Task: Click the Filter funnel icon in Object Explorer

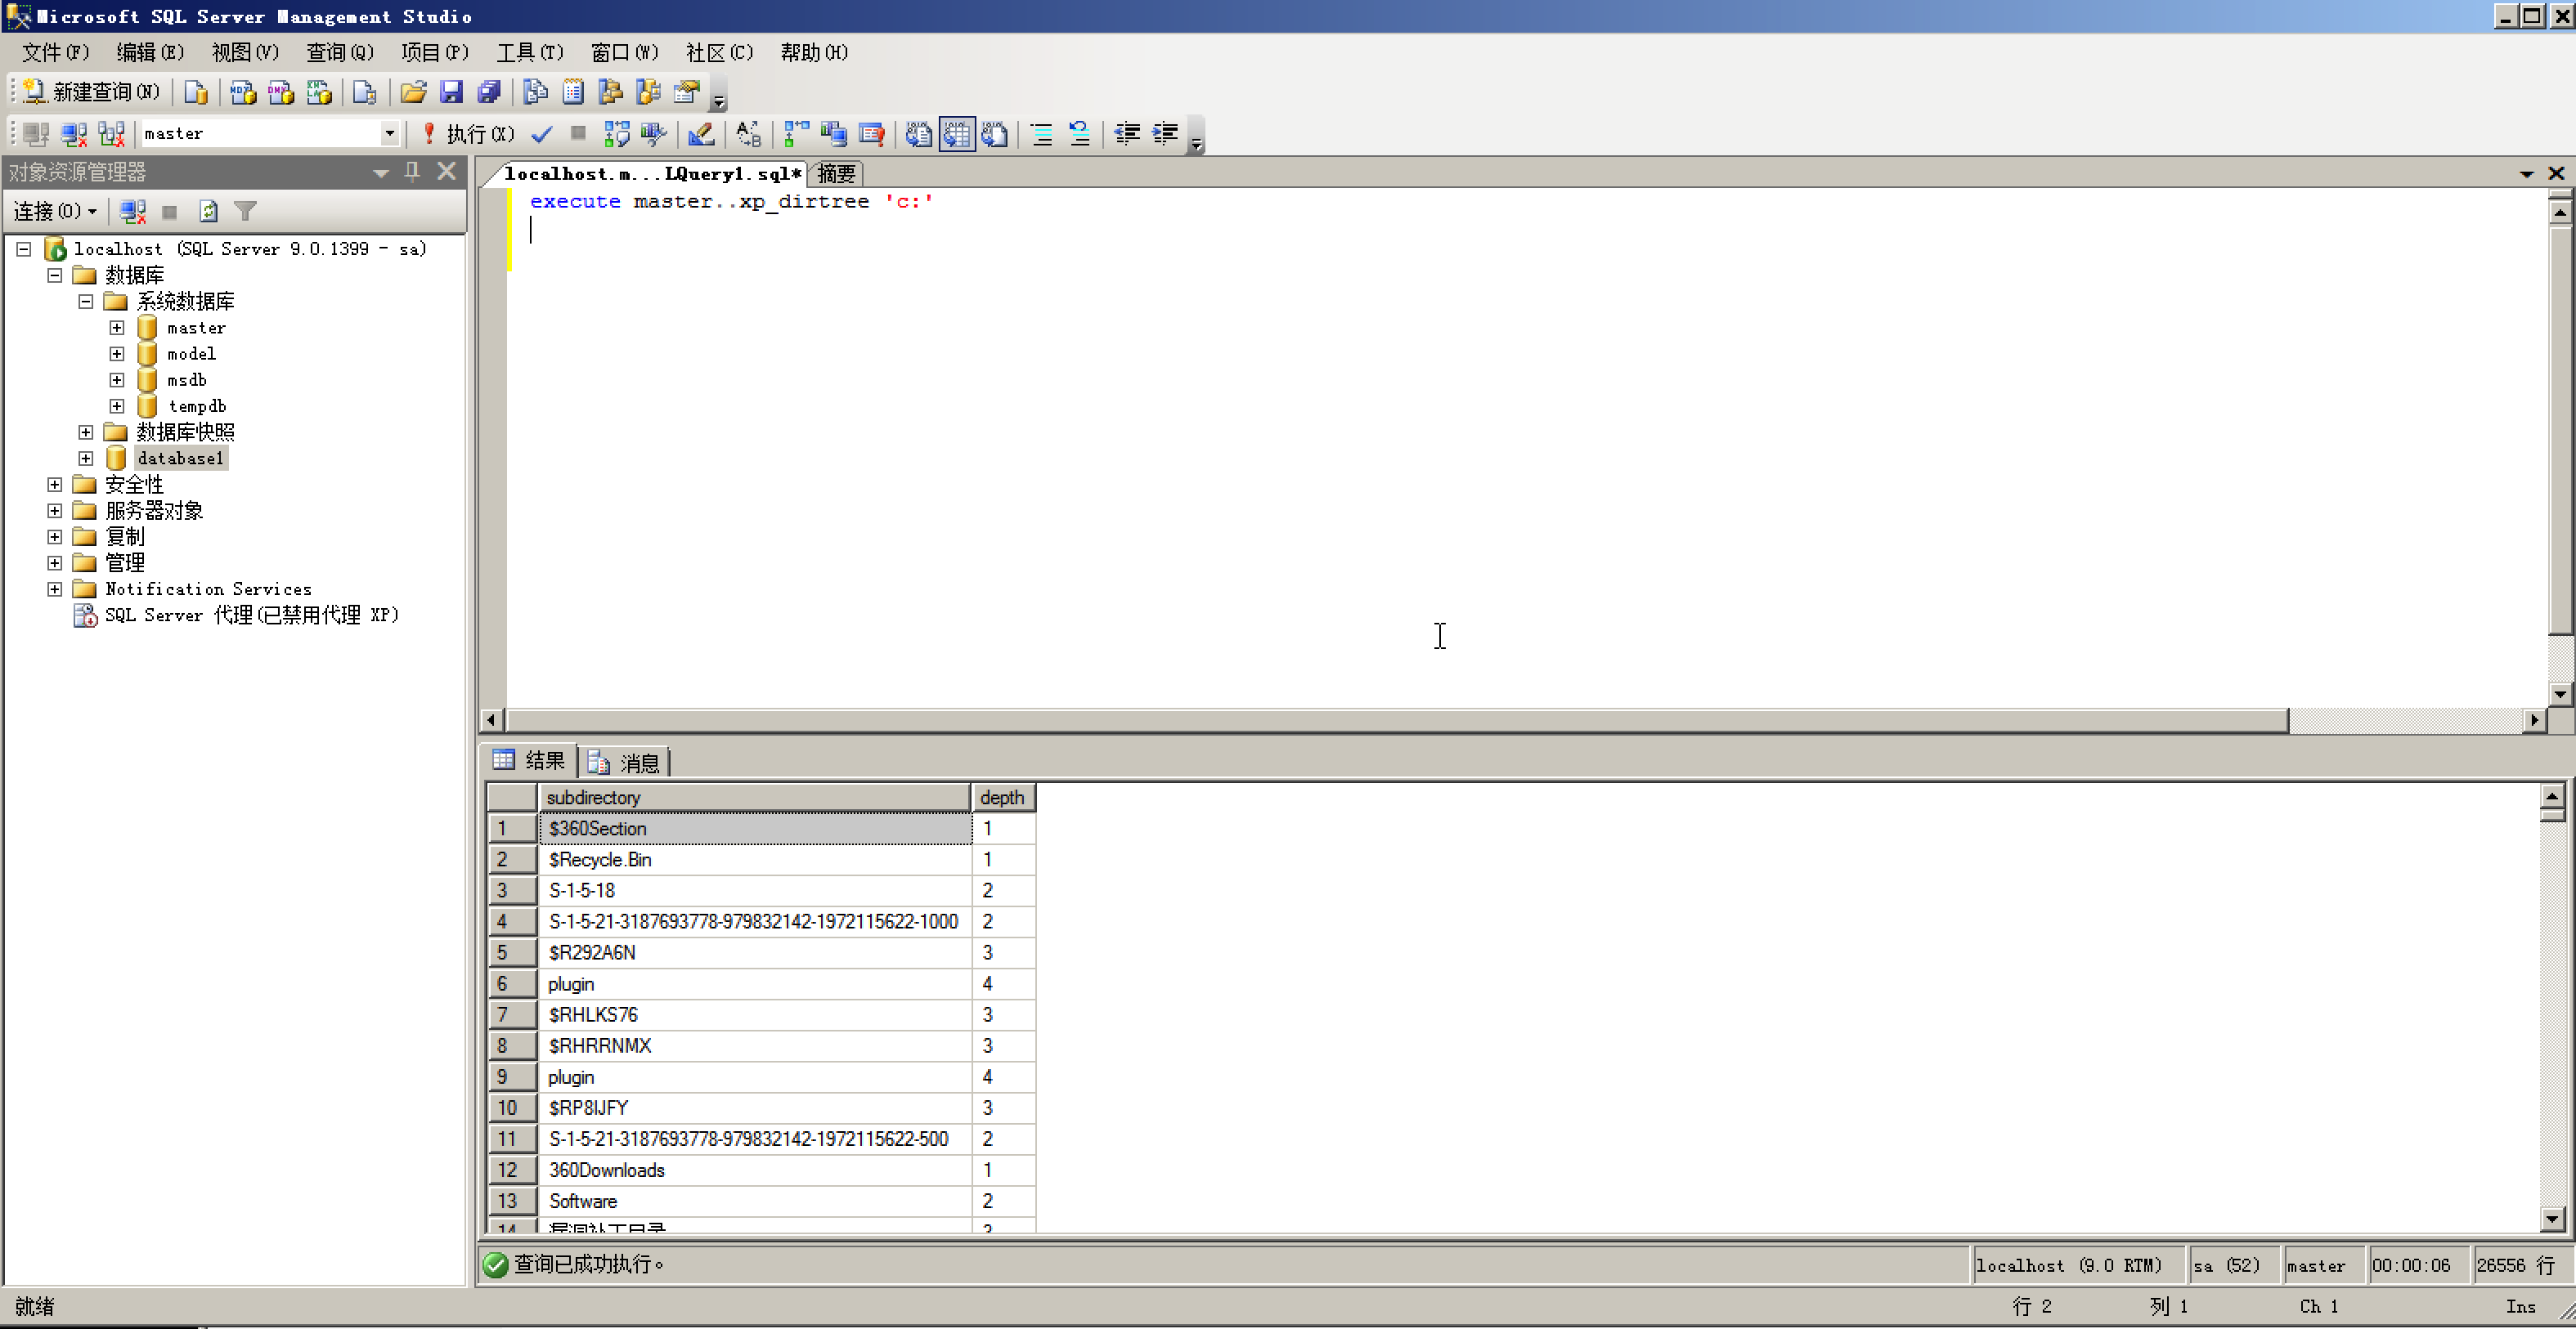Action: [x=245, y=211]
